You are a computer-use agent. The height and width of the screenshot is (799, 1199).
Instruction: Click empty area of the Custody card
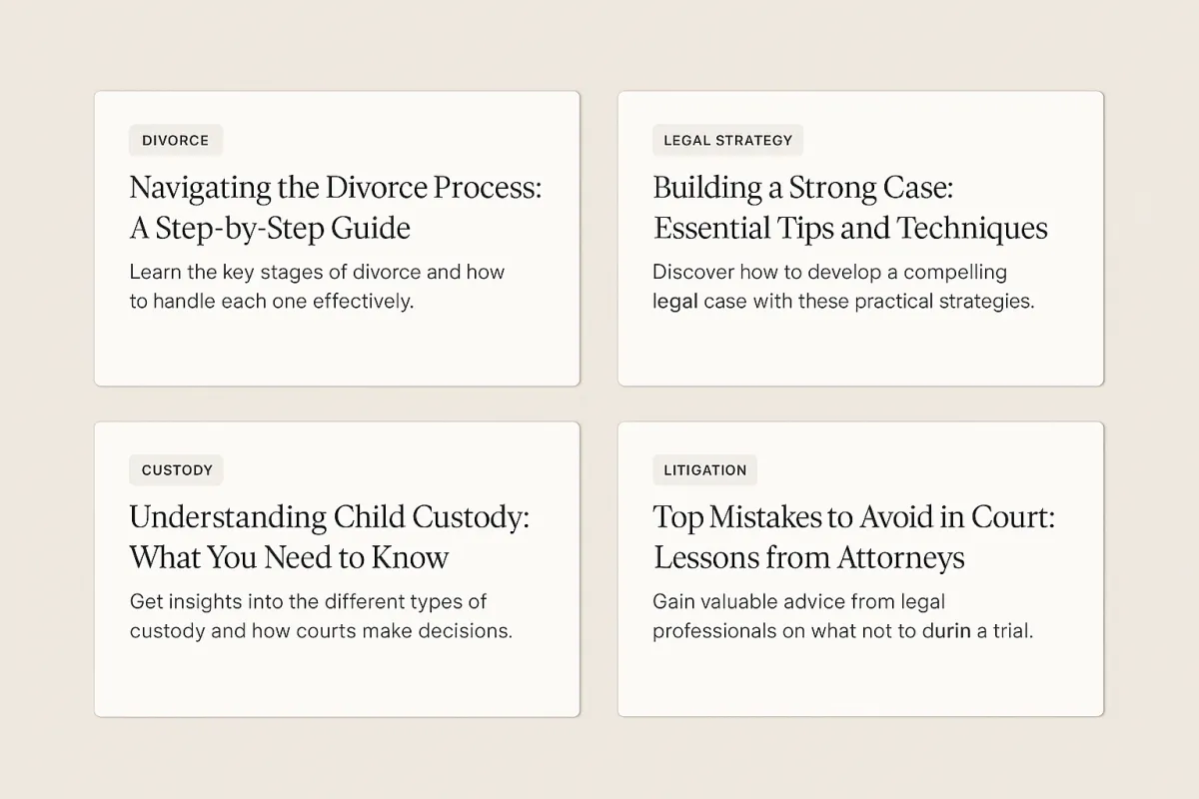(337, 681)
